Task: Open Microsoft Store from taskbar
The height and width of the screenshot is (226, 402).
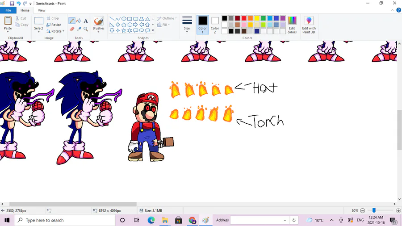Action: (178, 220)
